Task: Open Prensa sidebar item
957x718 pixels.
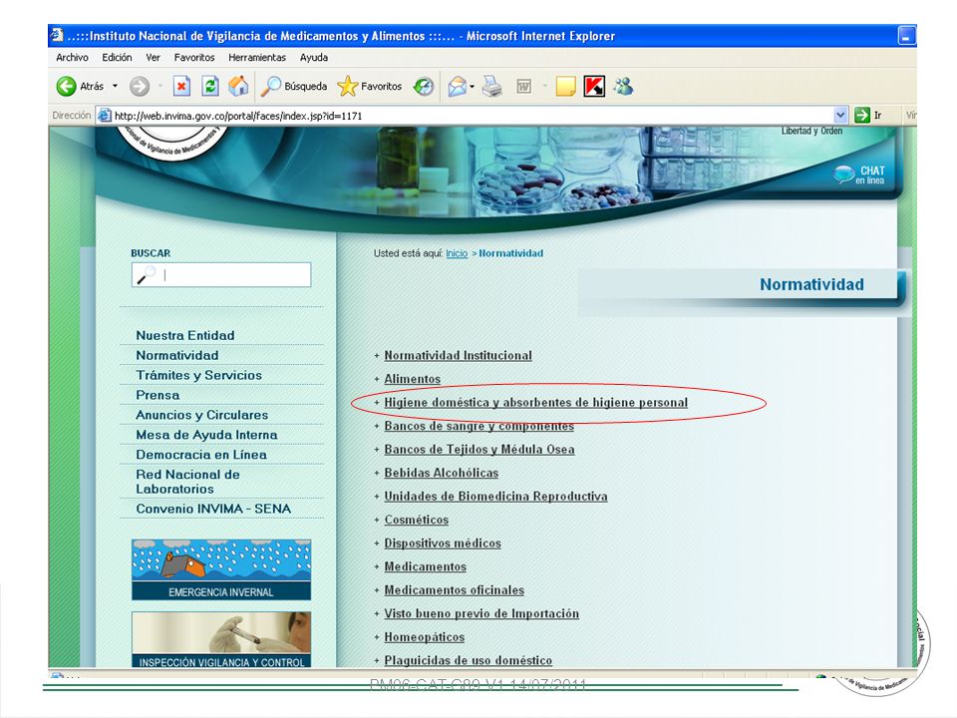Action: [x=158, y=395]
